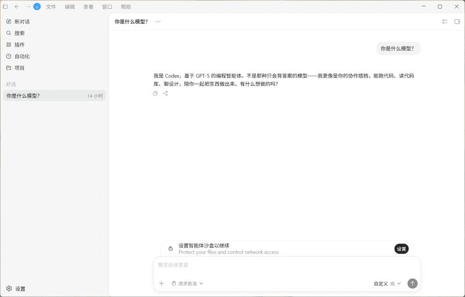The width and height of the screenshot is (465, 297).
Task: Click the user message bubble 你是什么模型?
Action: coord(398,49)
